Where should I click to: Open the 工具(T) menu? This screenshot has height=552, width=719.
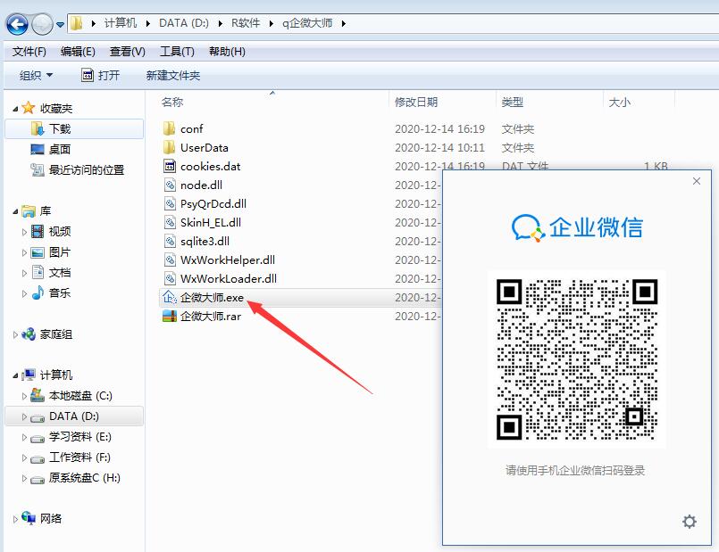click(x=177, y=52)
